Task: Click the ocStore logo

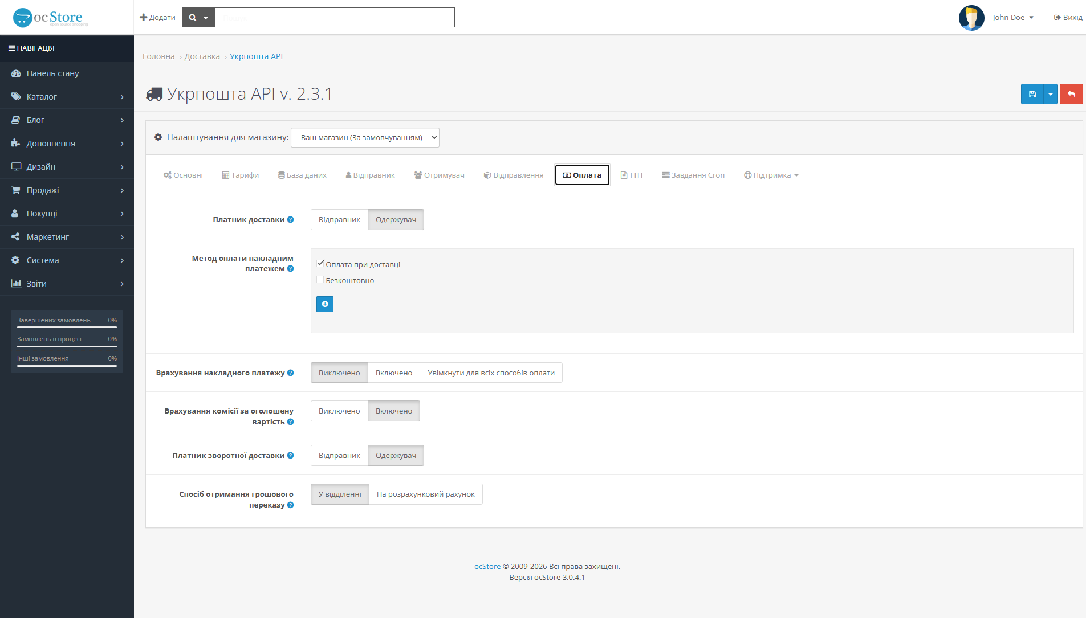Action: click(x=51, y=17)
